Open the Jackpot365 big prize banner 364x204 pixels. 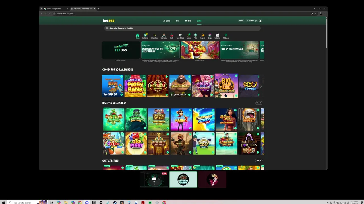(x=160, y=50)
